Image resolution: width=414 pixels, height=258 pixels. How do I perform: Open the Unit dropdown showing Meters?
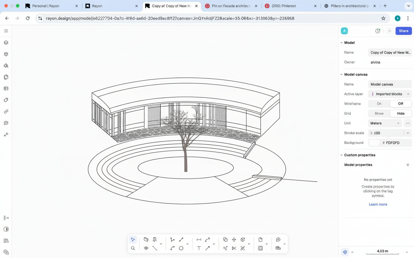(x=385, y=123)
